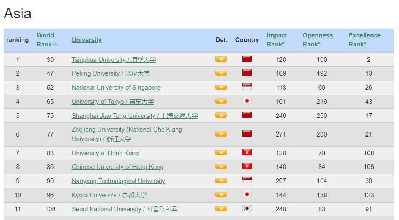Click Hong Kong flag in Chinese University row
This screenshot has height=220, width=399.
pyautogui.click(x=247, y=166)
